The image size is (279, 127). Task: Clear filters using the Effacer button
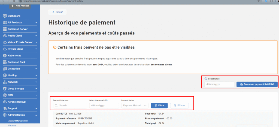pyautogui.click(x=179, y=105)
